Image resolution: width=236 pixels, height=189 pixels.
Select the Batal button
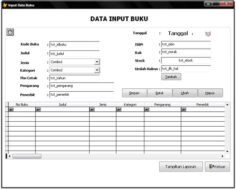[x=160, y=93]
